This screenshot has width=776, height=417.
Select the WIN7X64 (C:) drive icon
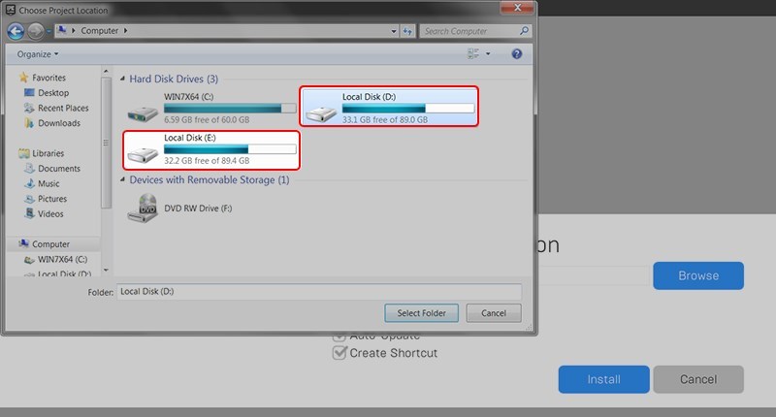pyautogui.click(x=143, y=113)
